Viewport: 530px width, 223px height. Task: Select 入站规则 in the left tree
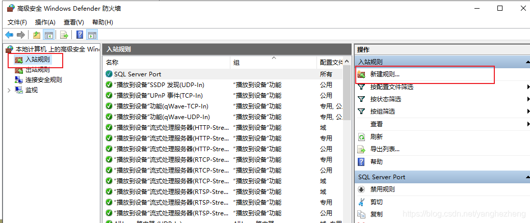click(x=38, y=60)
